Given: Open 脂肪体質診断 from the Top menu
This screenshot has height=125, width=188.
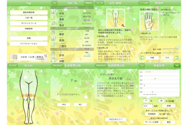Looking at the screenshot, I should (24, 13).
